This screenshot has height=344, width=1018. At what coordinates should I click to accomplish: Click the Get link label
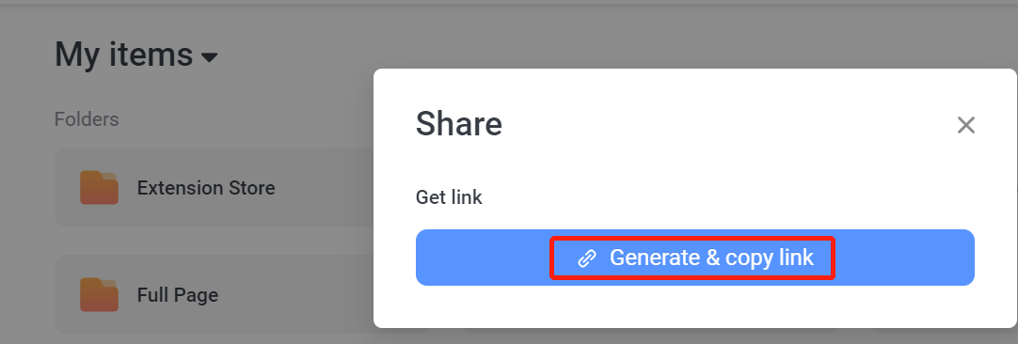click(x=449, y=197)
